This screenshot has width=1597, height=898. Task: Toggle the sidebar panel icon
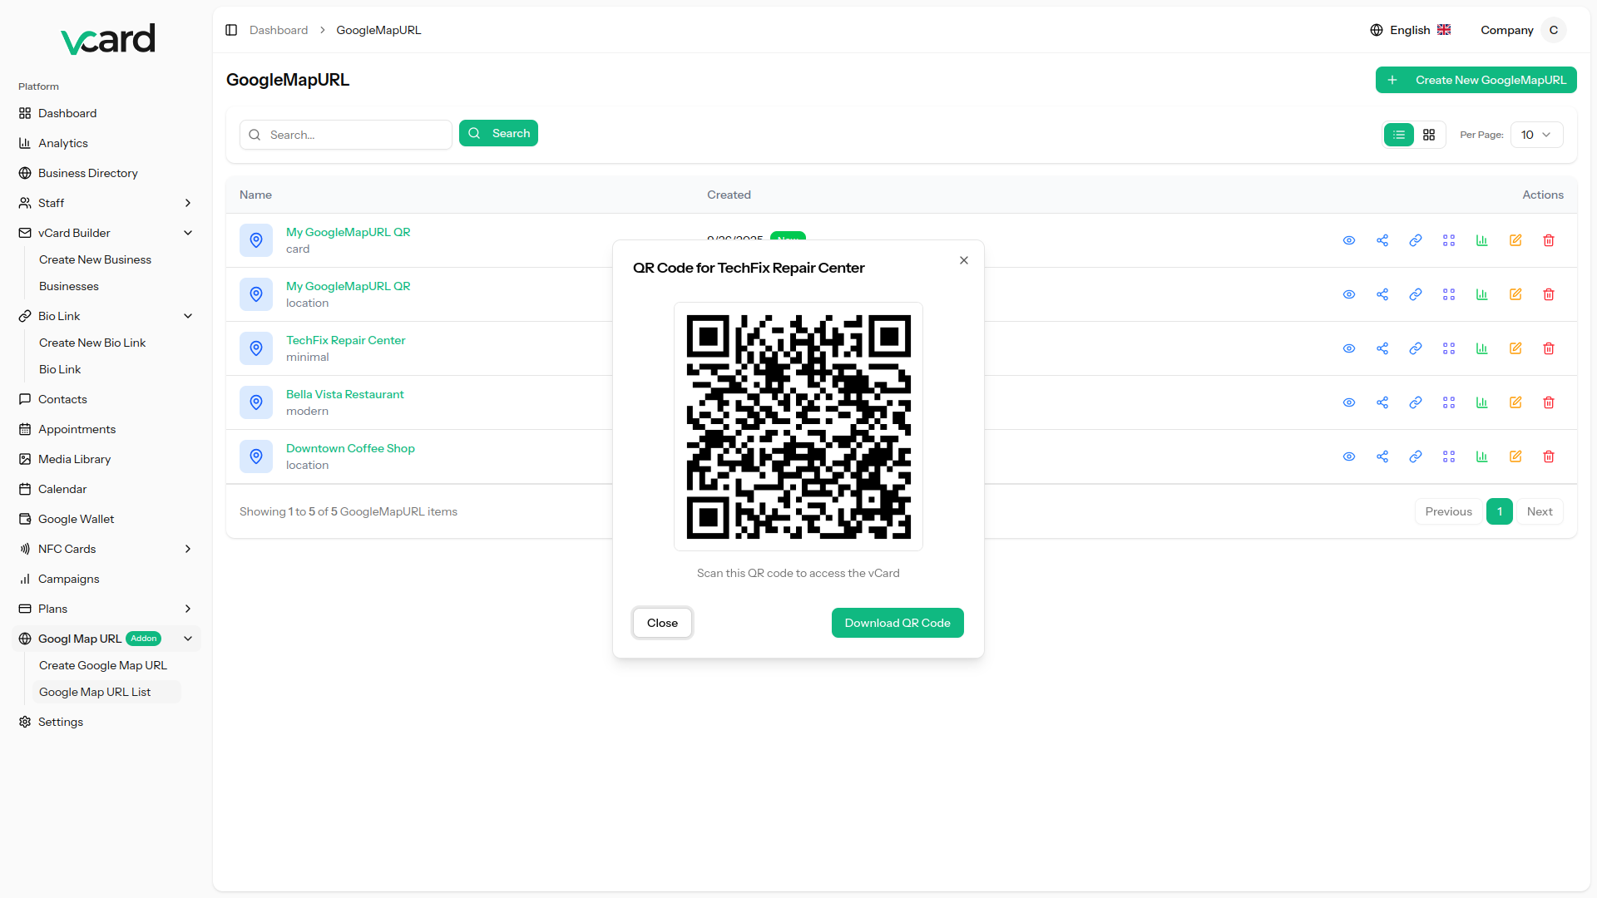pos(231,30)
